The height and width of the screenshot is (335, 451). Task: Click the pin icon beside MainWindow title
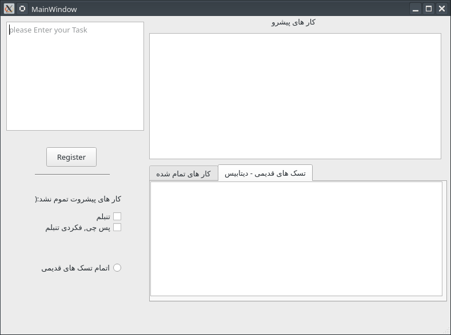click(x=22, y=9)
